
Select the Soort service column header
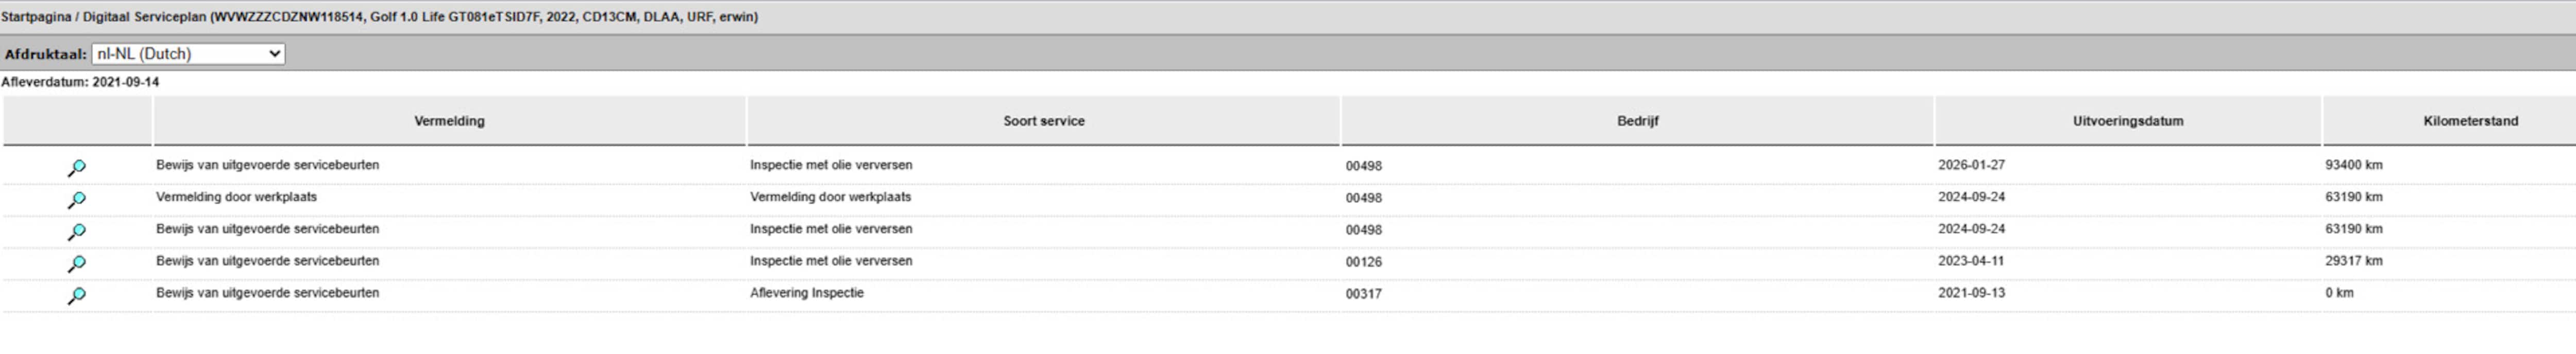click(1043, 121)
